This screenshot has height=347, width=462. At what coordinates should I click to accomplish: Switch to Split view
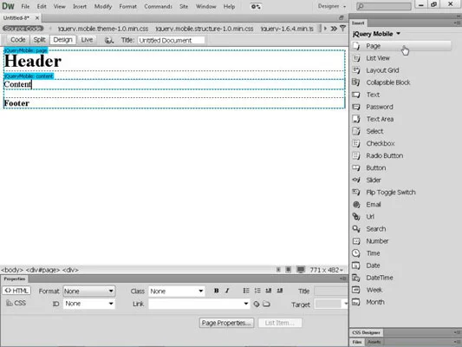coord(39,40)
